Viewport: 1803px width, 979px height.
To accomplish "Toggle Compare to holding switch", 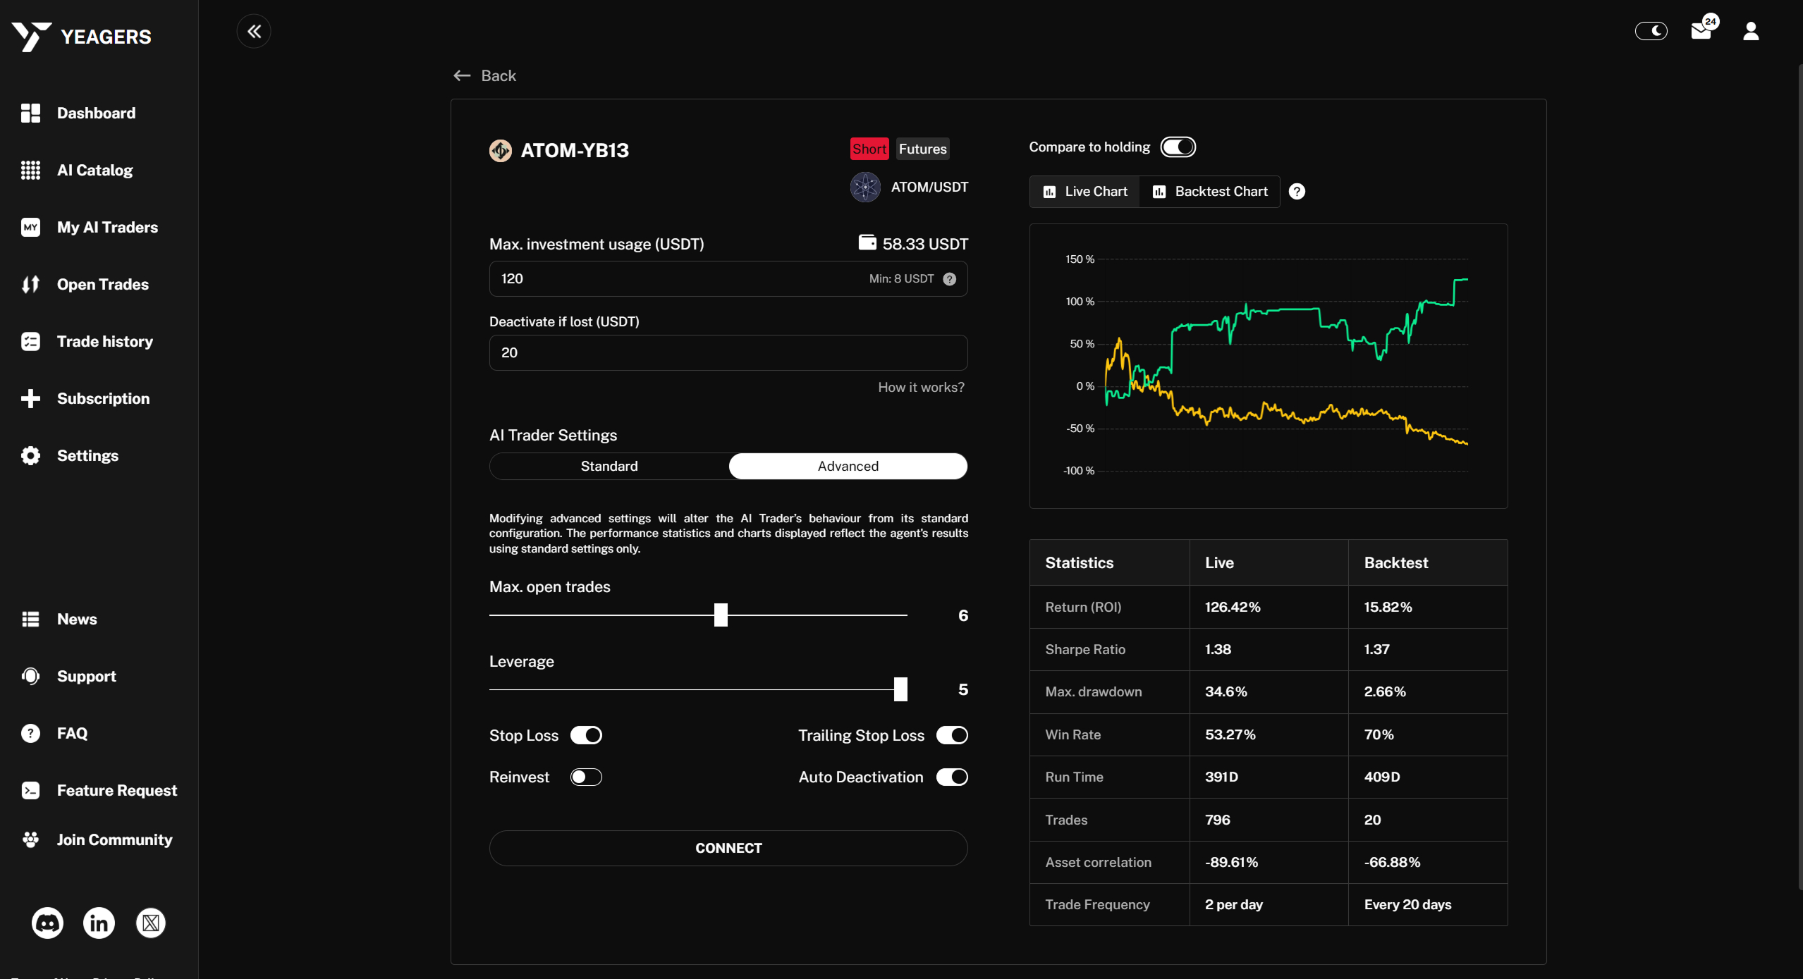I will [1178, 147].
